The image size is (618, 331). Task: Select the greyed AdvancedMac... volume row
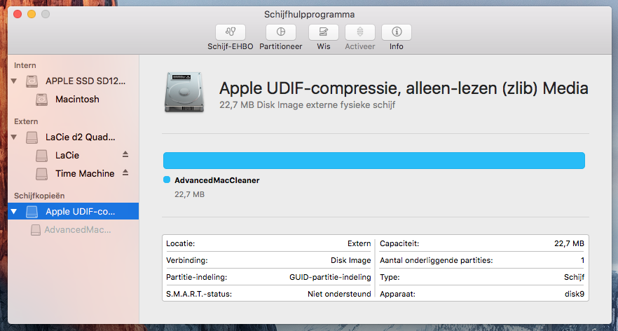[74, 229]
